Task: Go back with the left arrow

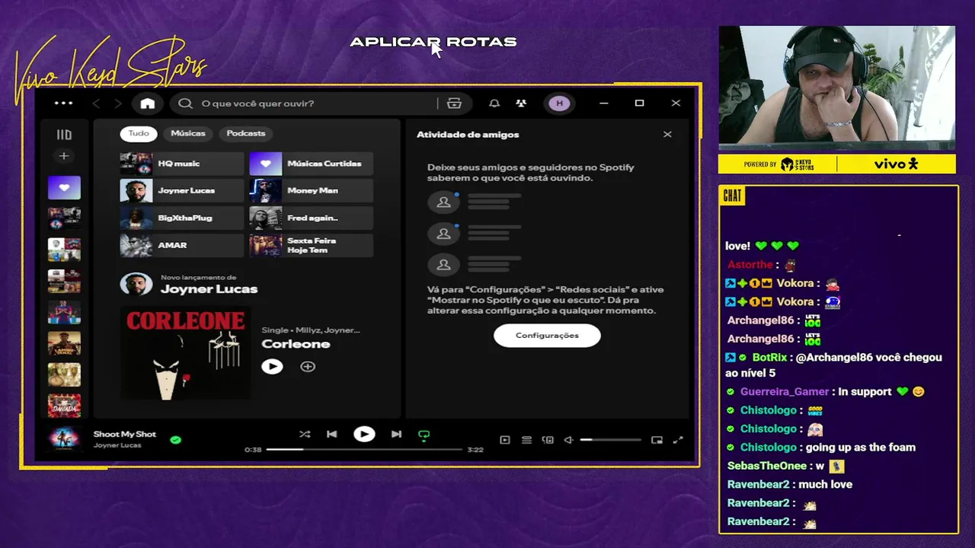Action: point(96,104)
